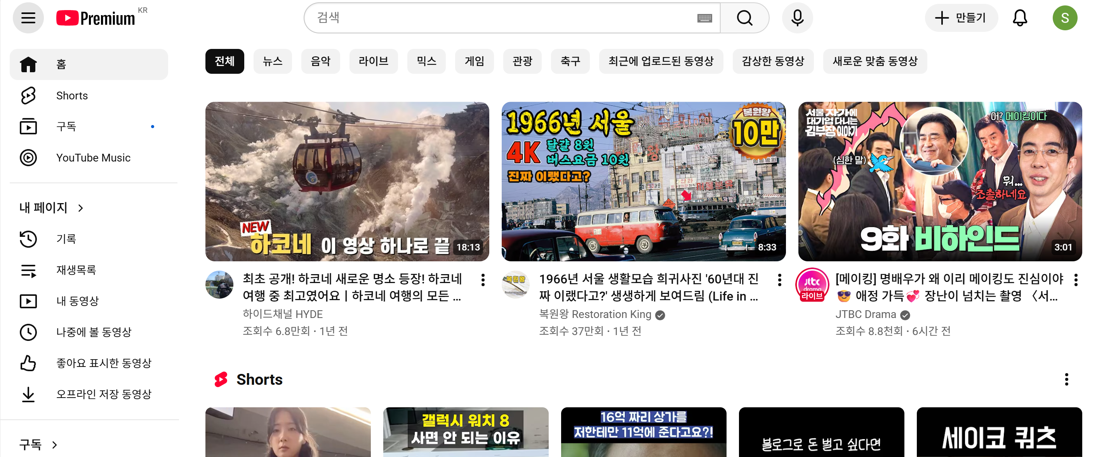Click inside the 검색 search field

[x=502, y=18]
